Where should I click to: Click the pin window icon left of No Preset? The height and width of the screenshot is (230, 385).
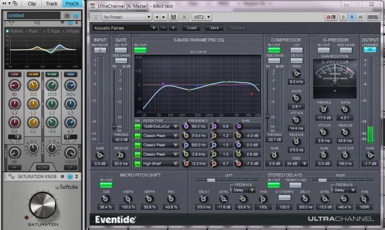click(95, 17)
